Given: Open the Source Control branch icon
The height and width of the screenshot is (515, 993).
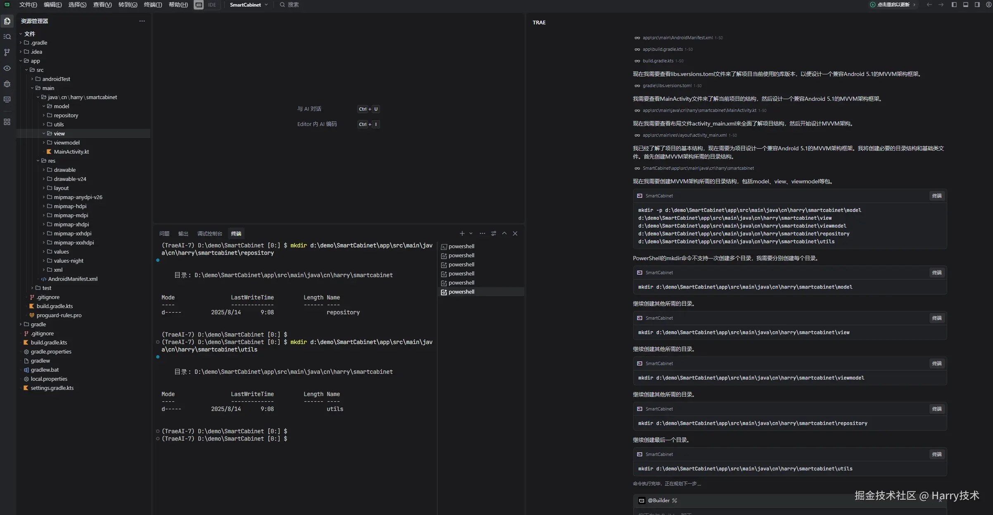Looking at the screenshot, I should (7, 52).
